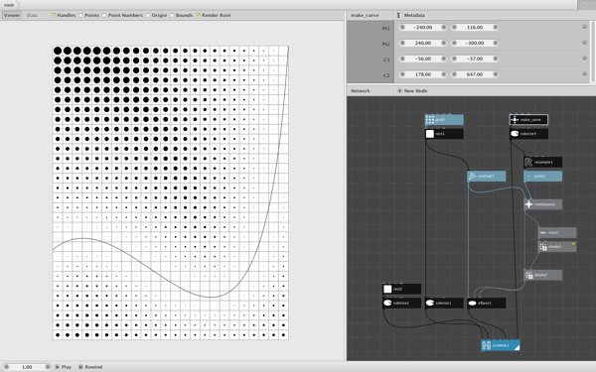Select the colorize3 node icon
The width and height of the screenshot is (596, 372).
tap(515, 134)
